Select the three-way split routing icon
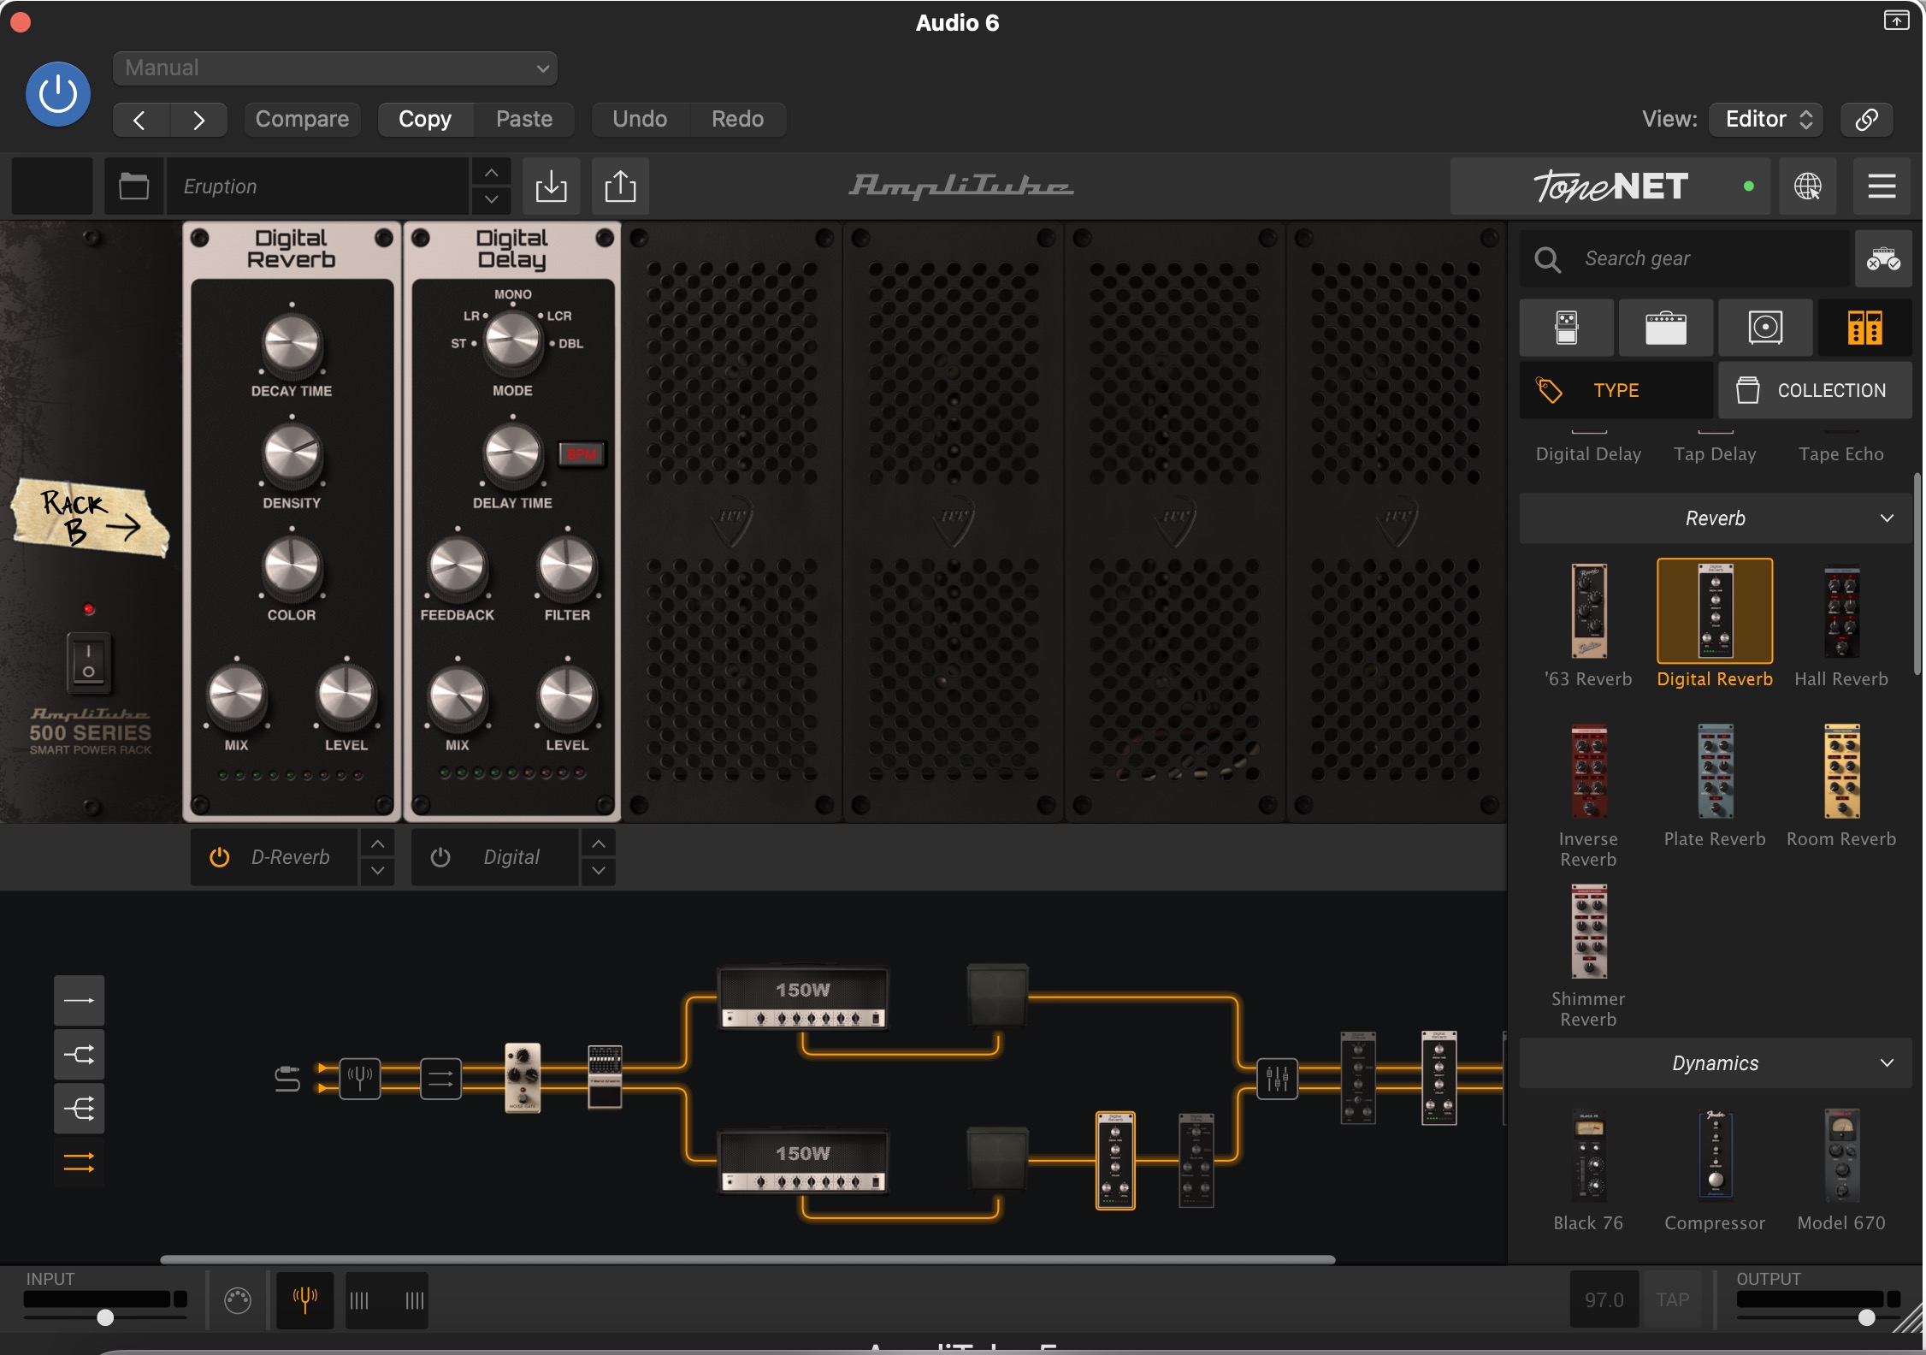 [79, 1109]
